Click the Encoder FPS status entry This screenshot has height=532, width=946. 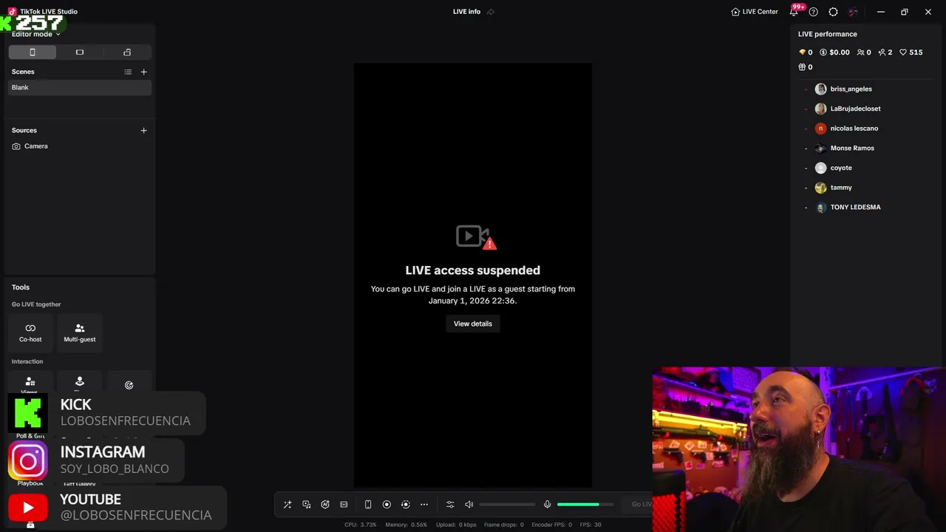pyautogui.click(x=552, y=525)
